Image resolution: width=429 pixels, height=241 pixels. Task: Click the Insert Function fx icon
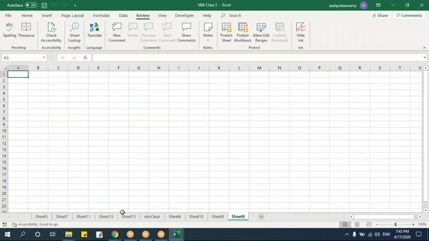point(85,58)
